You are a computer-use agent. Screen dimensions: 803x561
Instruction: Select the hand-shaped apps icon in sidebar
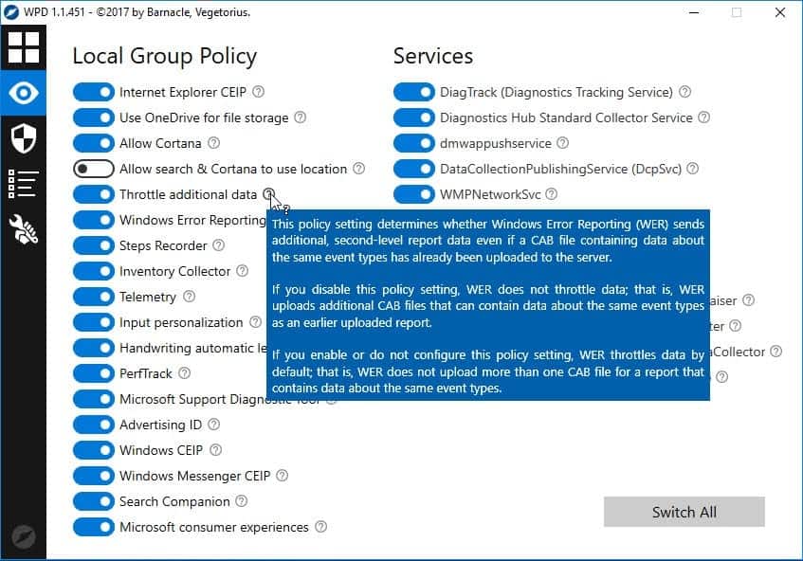23,226
